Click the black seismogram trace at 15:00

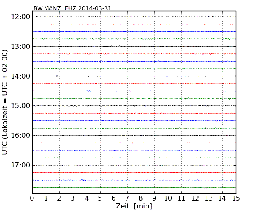(x=134, y=106)
